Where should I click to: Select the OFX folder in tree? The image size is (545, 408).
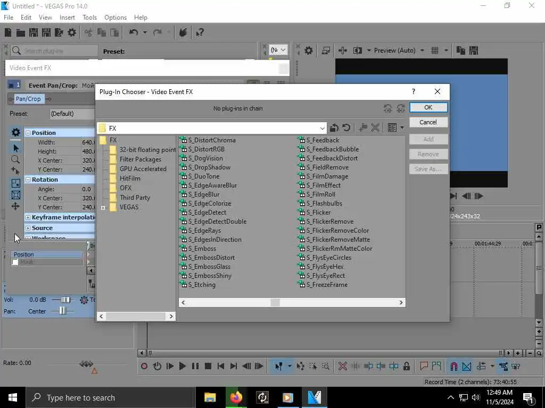[126, 188]
